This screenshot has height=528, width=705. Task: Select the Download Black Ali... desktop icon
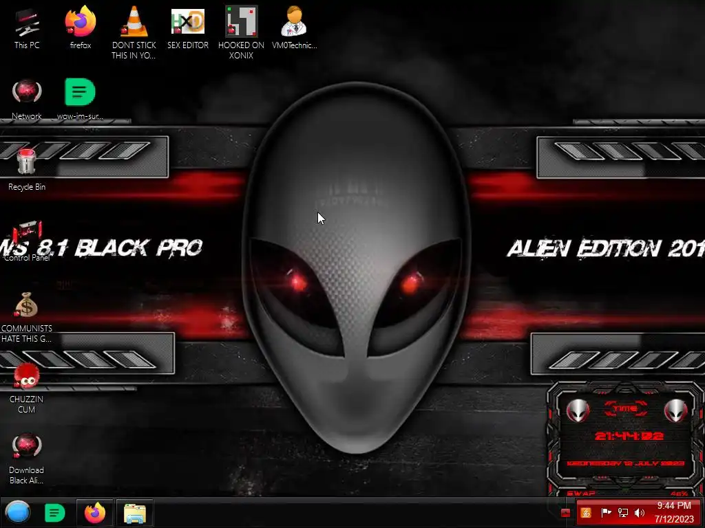tap(27, 459)
